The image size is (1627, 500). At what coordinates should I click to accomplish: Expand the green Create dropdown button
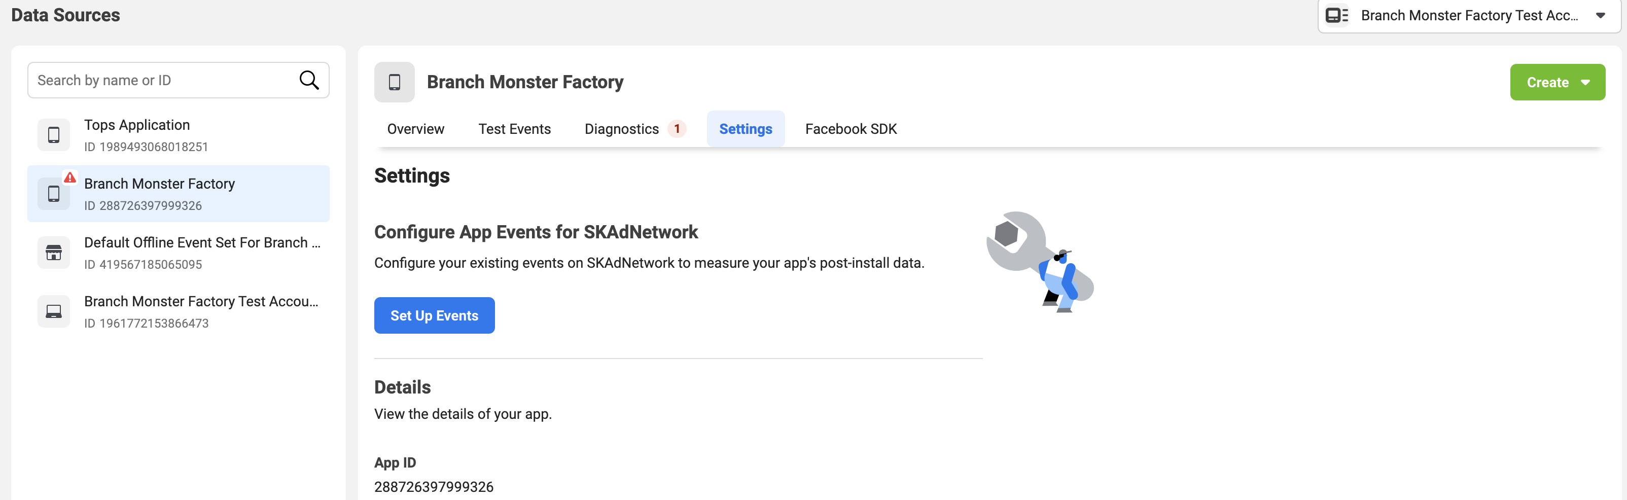coord(1557,82)
